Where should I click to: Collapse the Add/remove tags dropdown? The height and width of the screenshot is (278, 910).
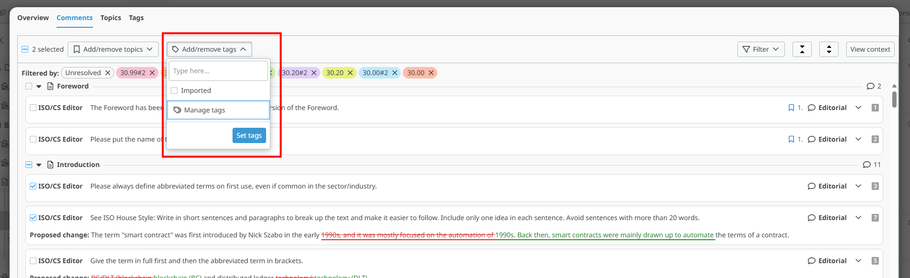pyautogui.click(x=209, y=49)
